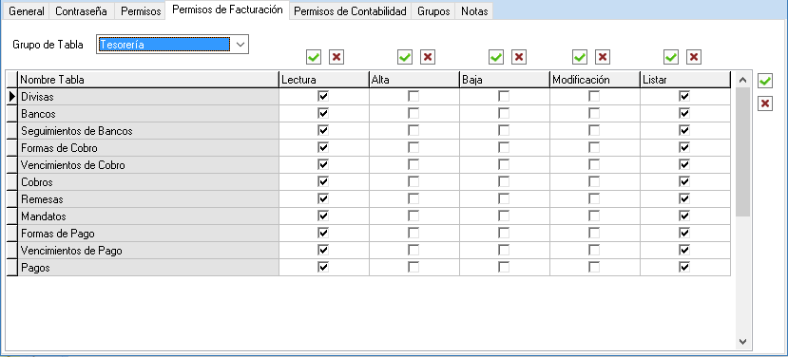
Task: Enable Alta checkbox for Pagos
Action: coord(413,267)
